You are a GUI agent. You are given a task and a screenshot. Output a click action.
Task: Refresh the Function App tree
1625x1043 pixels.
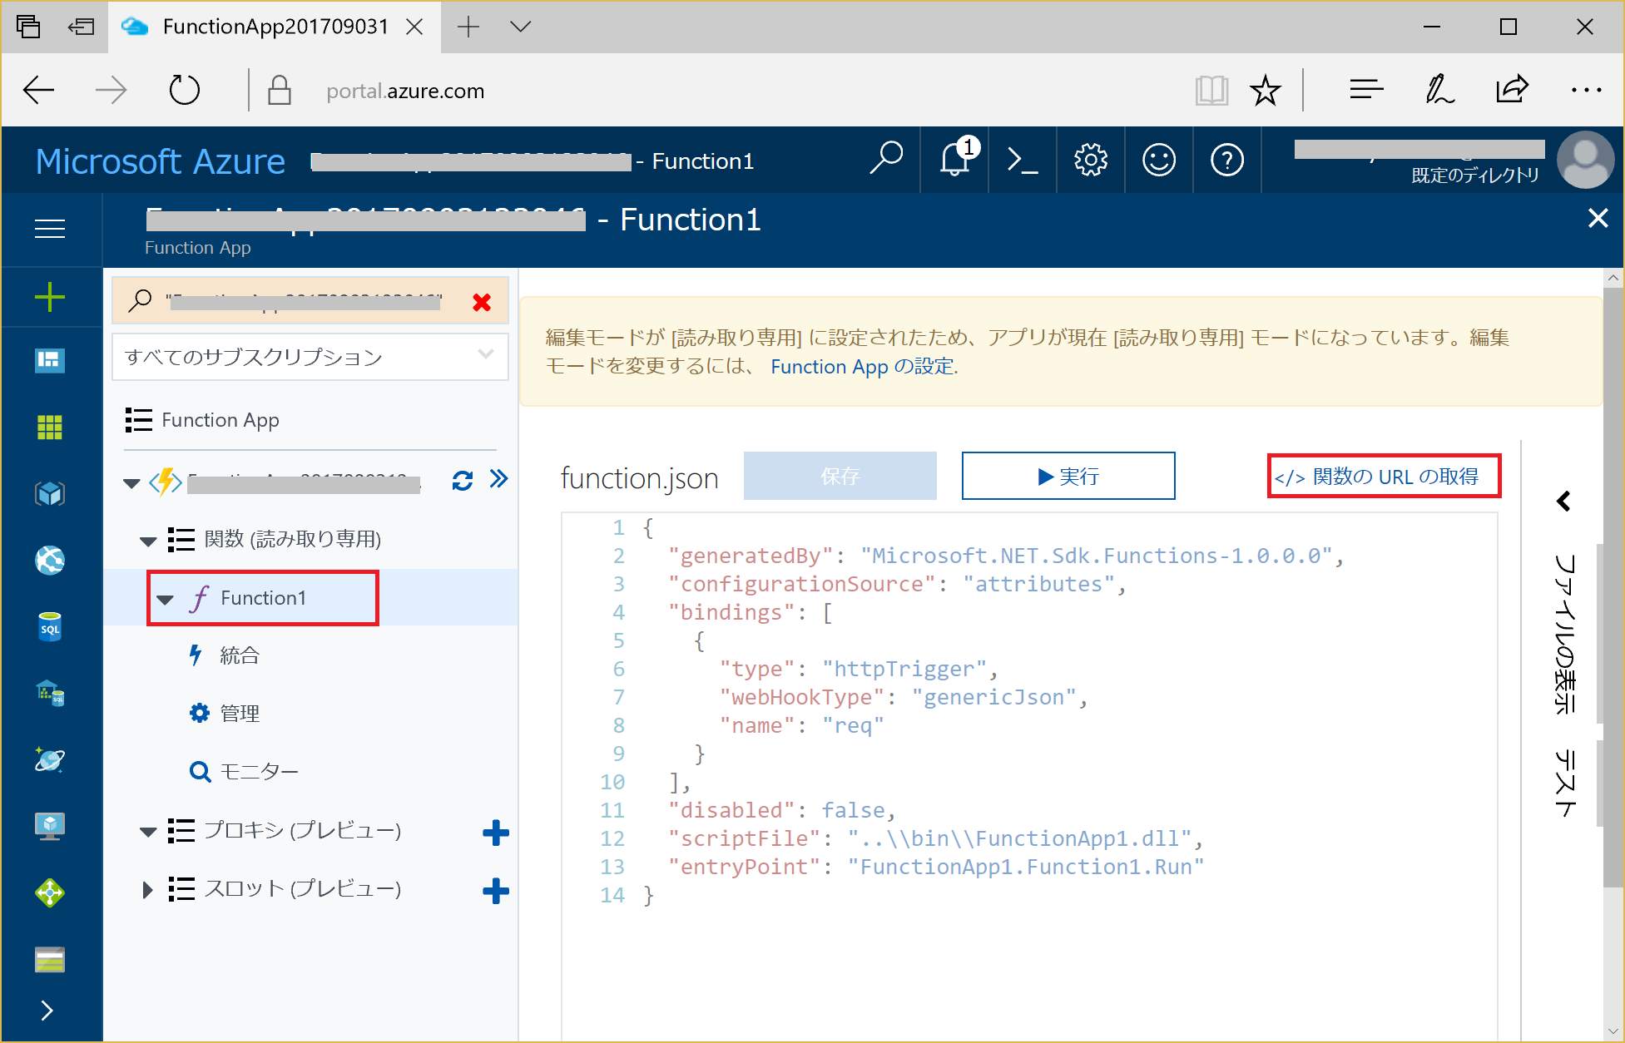point(463,480)
